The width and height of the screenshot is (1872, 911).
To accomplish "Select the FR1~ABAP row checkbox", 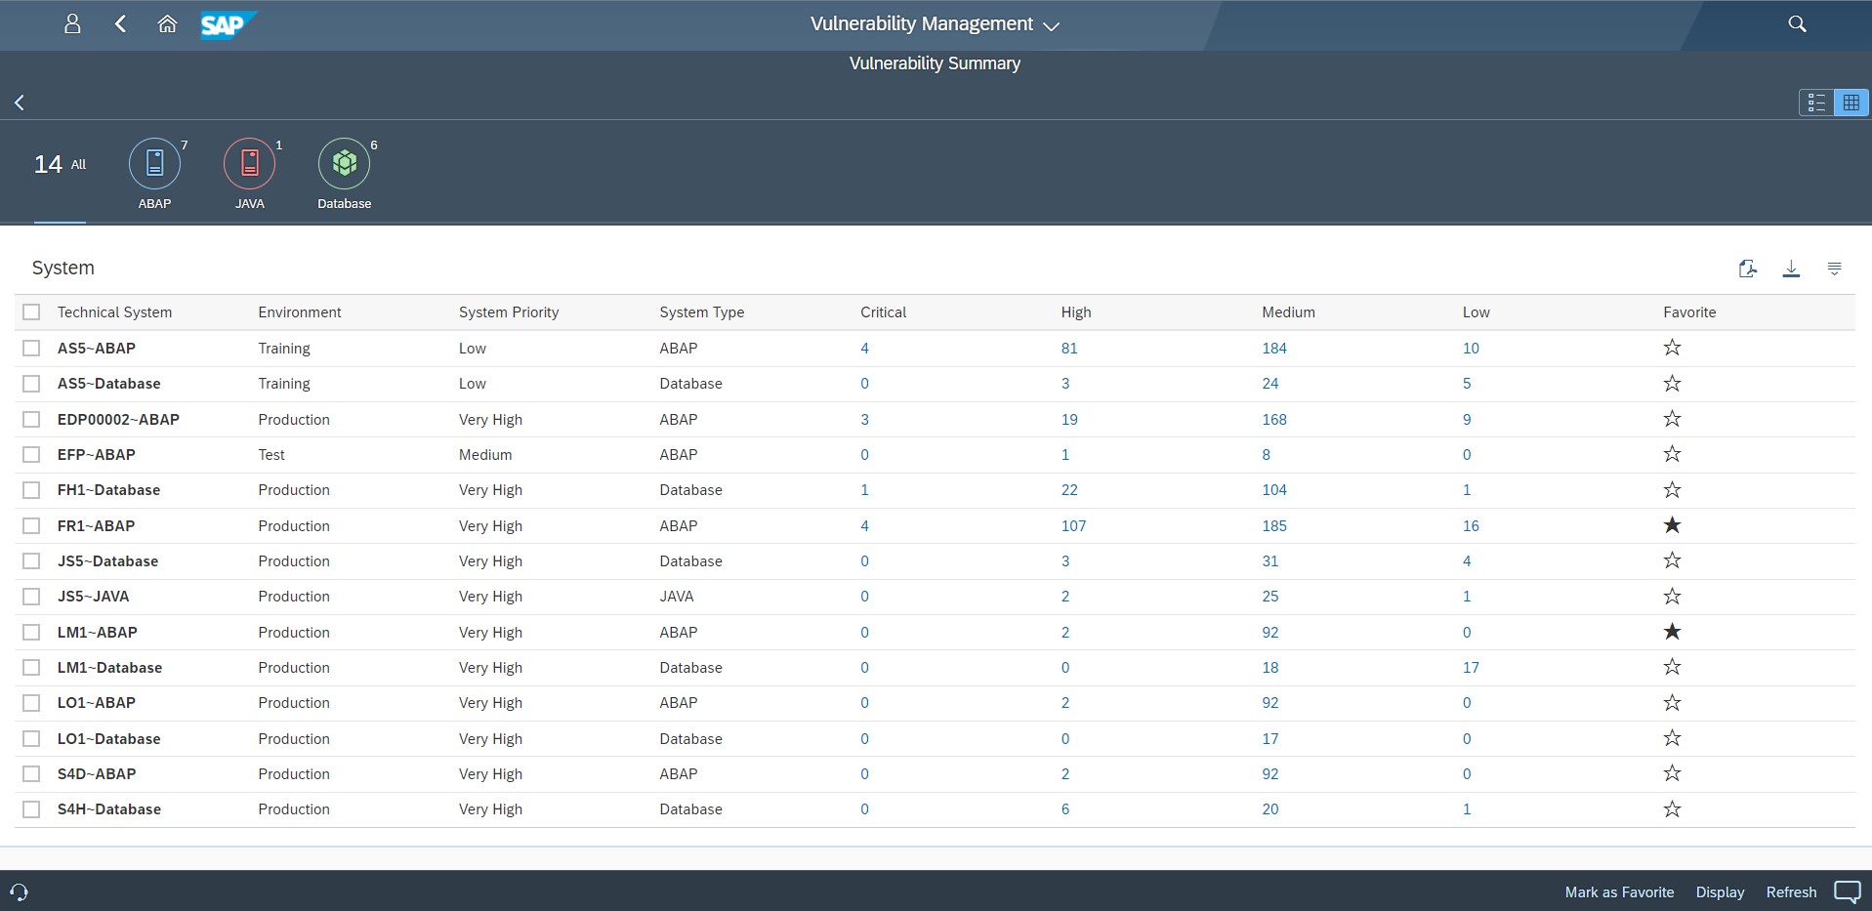I will tap(31, 525).
